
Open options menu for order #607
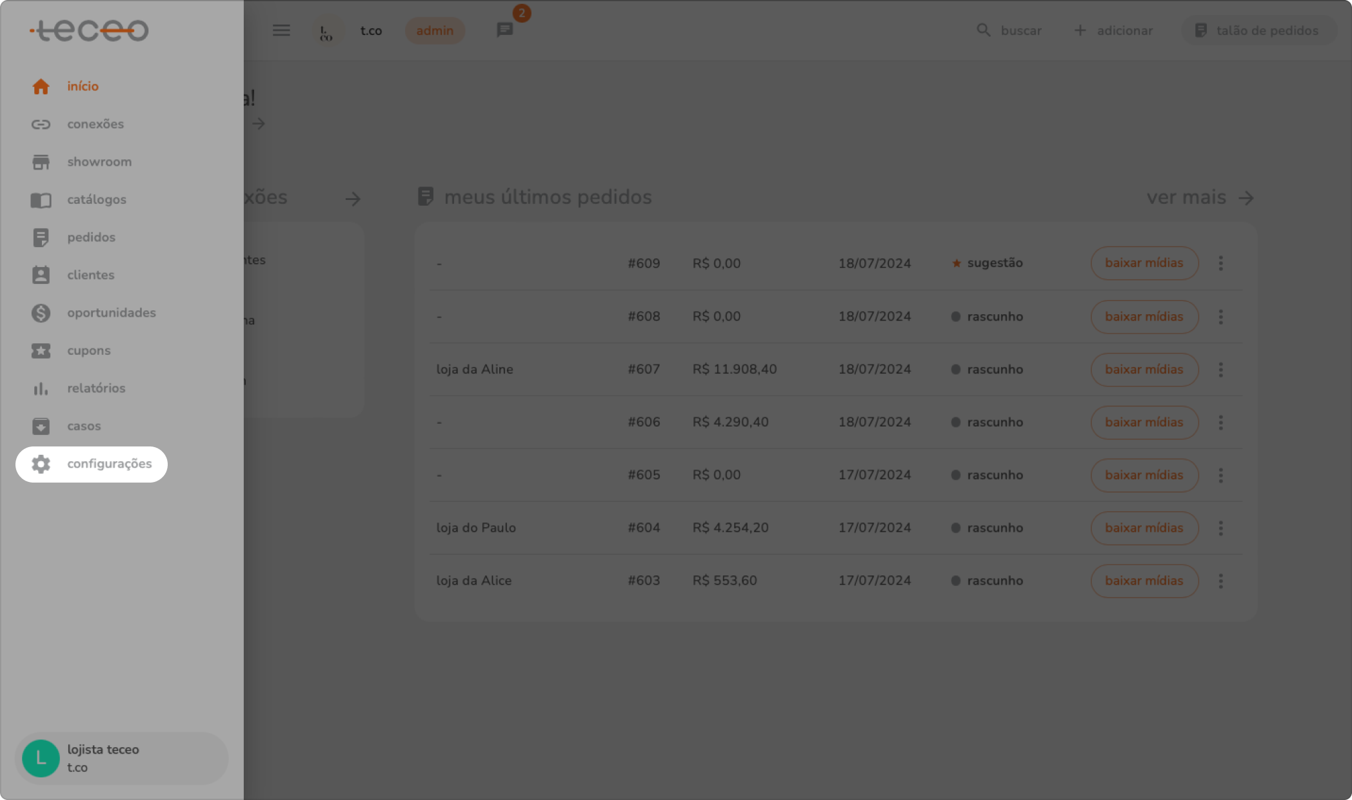[1220, 370]
